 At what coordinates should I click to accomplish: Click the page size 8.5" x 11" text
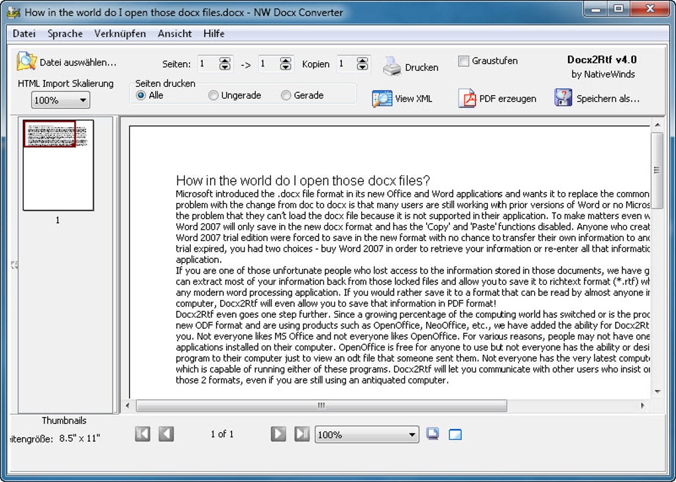click(x=80, y=438)
